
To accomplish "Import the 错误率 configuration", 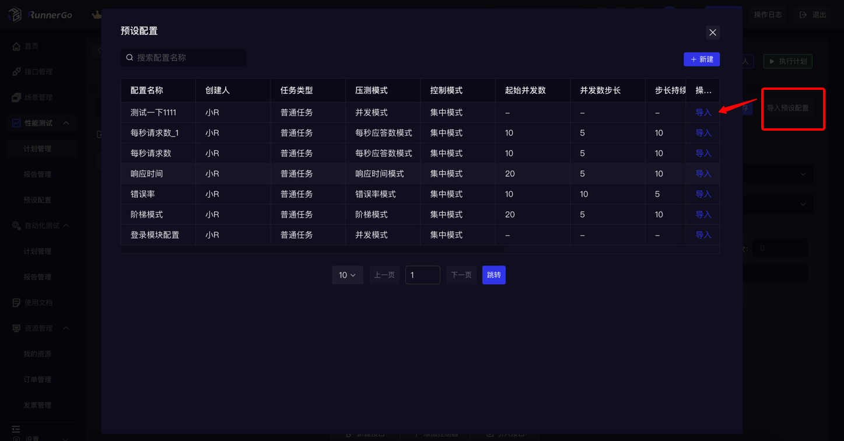I will pyautogui.click(x=703, y=194).
